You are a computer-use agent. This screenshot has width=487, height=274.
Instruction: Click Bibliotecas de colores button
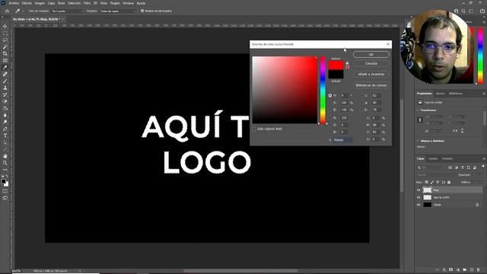click(371, 85)
